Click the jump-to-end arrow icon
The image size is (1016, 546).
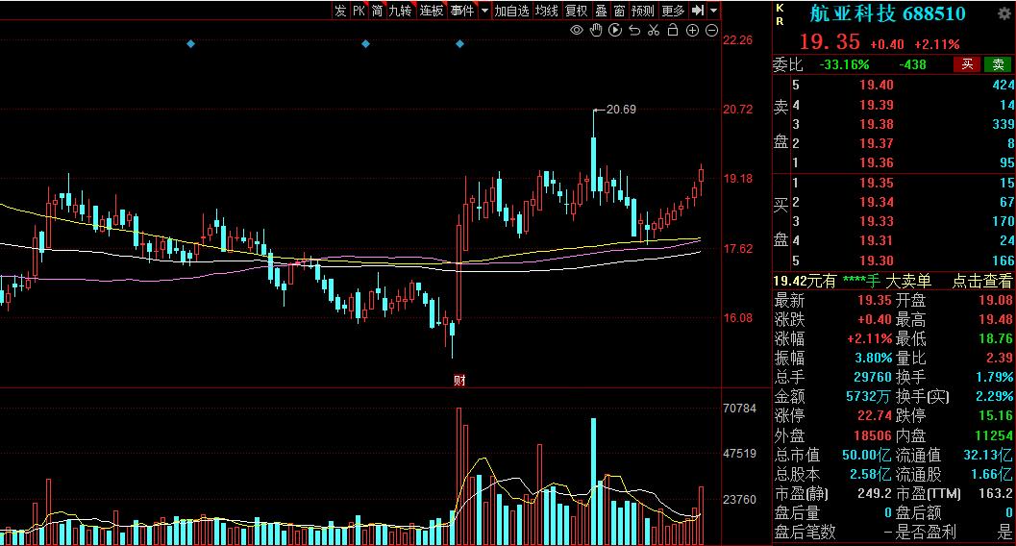(x=697, y=11)
